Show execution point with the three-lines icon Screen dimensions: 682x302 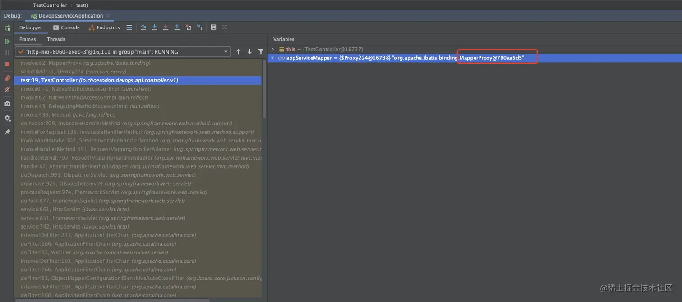click(129, 27)
